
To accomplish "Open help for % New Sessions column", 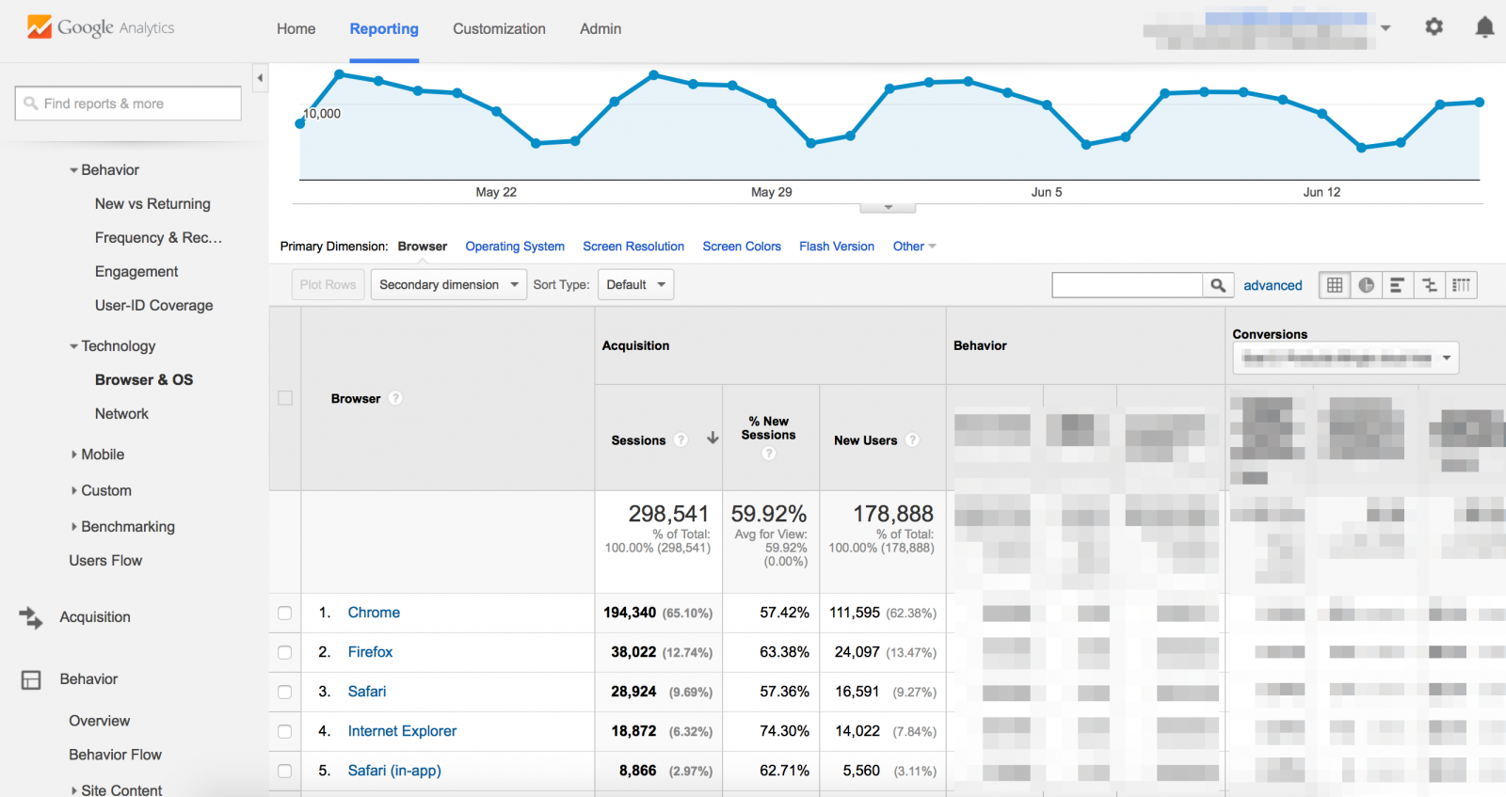I will pos(769,454).
